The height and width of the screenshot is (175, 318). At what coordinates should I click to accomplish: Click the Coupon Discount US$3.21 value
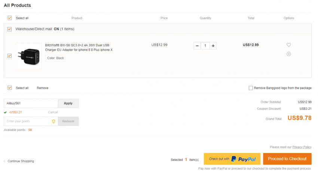tap(305, 109)
